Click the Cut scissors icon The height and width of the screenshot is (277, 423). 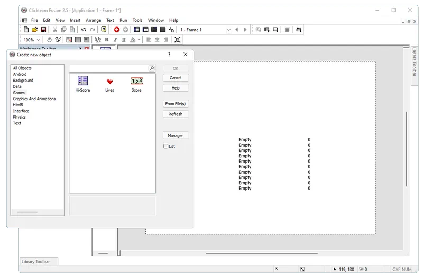point(55,30)
